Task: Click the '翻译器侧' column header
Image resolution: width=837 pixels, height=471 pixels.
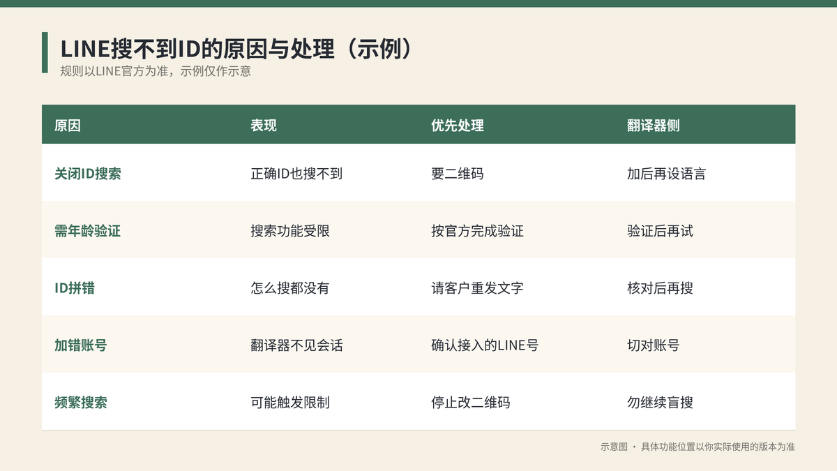Action: pos(654,126)
